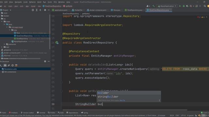Open Version Control tool window
This screenshot has height=117, width=209.
pyautogui.click(x=27, y=113)
